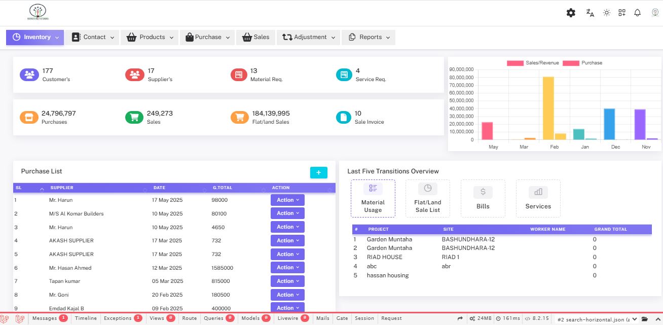Expand the Inventory dropdown menu
The width and height of the screenshot is (663, 325).
[35, 37]
